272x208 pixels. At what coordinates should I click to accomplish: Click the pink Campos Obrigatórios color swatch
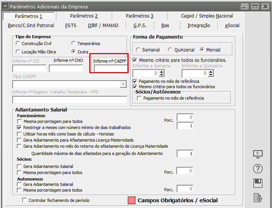pyautogui.click(x=131, y=200)
